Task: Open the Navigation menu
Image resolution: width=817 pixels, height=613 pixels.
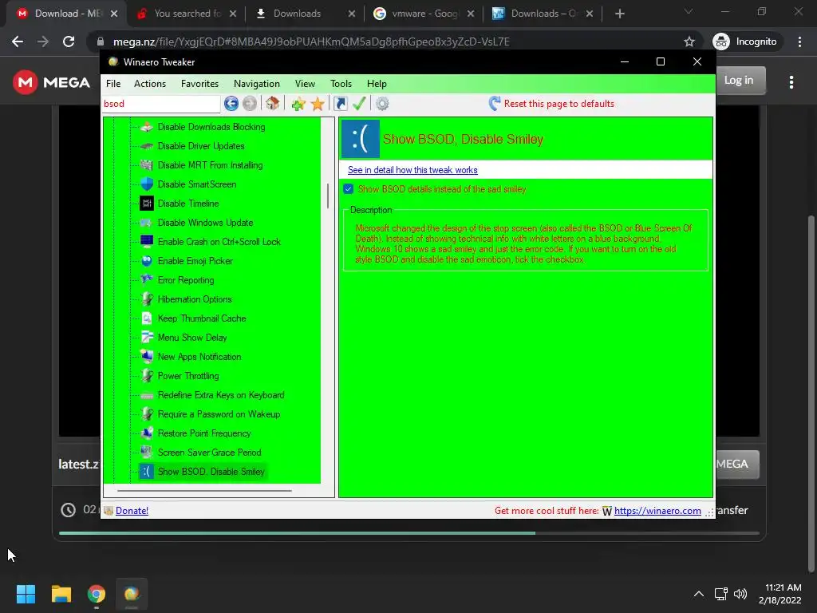Action: 256,83
